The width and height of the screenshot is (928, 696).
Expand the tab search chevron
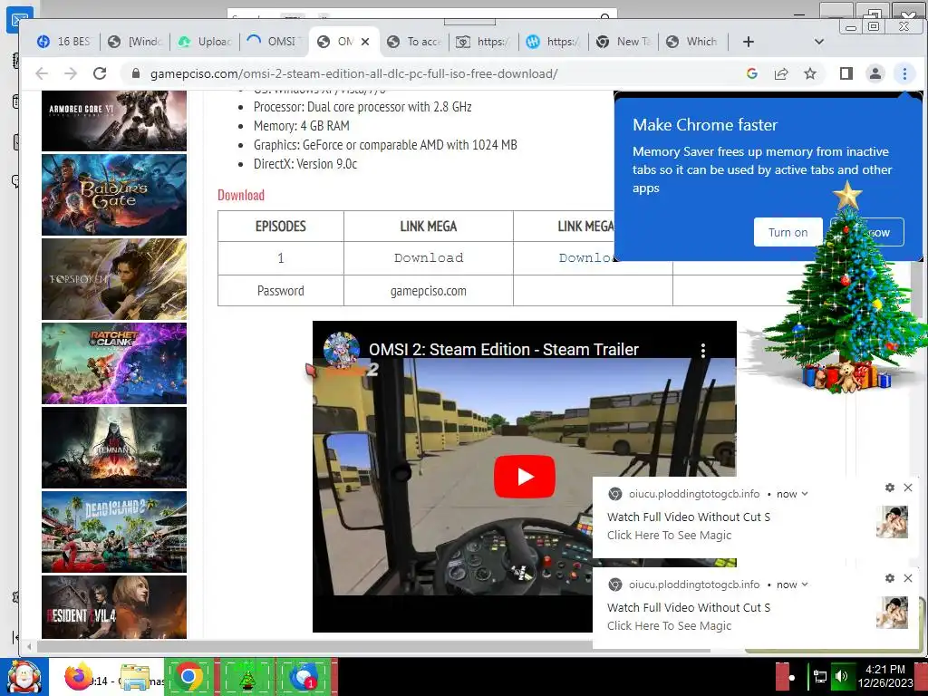tap(819, 42)
